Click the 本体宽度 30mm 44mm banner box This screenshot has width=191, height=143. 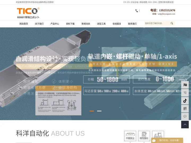click(x=162, y=91)
